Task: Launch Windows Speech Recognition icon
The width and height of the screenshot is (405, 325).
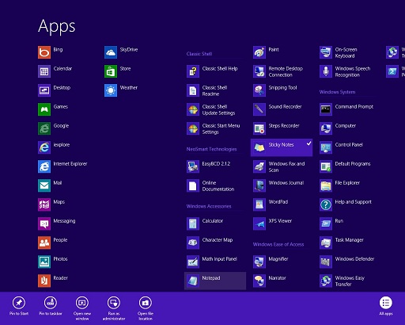Action: click(326, 71)
